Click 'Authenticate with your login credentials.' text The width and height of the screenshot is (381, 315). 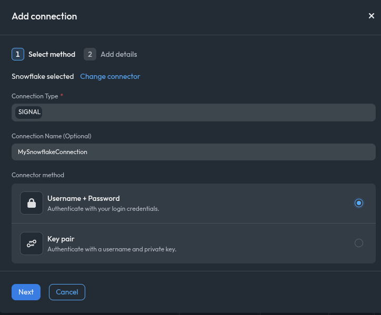tap(103, 209)
